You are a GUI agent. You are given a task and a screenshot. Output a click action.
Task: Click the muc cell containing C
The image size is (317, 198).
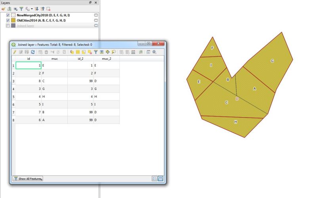[55, 81]
